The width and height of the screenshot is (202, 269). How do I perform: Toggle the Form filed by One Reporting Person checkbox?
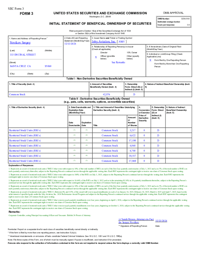coord(150,60)
